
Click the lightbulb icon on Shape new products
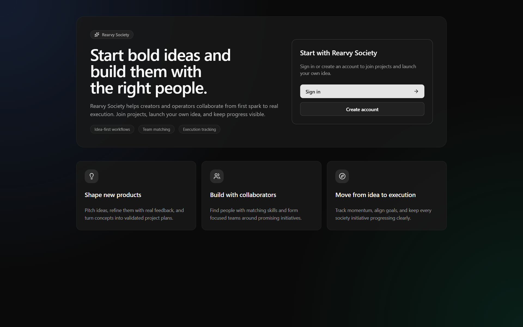[92, 176]
